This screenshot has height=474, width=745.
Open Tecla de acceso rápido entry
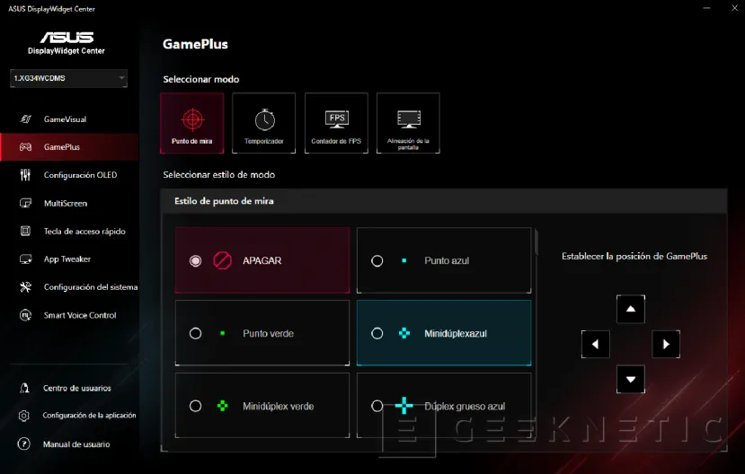click(69, 231)
